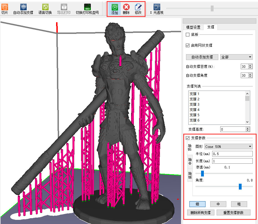The image size is (258, 224).
Task: Increase 支撑高度 with up arrow
Action: pos(248,128)
